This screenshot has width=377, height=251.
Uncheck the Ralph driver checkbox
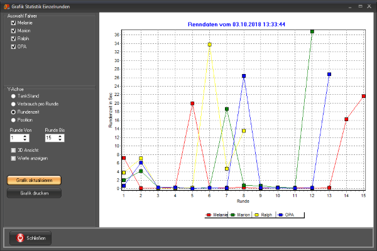click(13, 39)
